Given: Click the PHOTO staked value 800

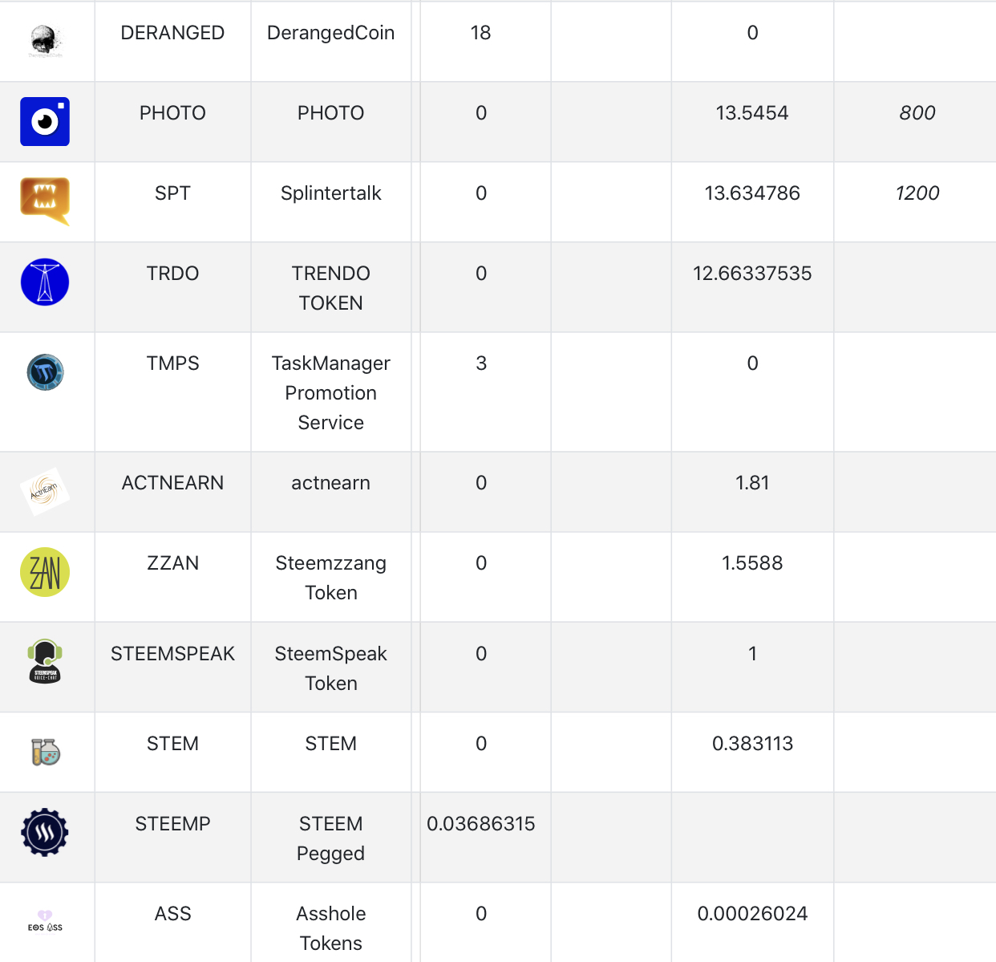Looking at the screenshot, I should point(917,113).
